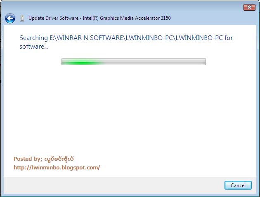Click the LWINMINBO-PC folder path in the heading

tap(174, 38)
